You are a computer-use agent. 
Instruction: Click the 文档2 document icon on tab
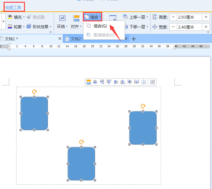[x=67, y=39]
